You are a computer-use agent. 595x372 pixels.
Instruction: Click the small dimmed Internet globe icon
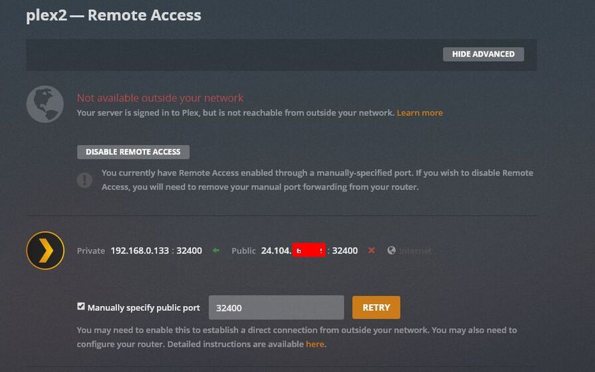coord(392,251)
